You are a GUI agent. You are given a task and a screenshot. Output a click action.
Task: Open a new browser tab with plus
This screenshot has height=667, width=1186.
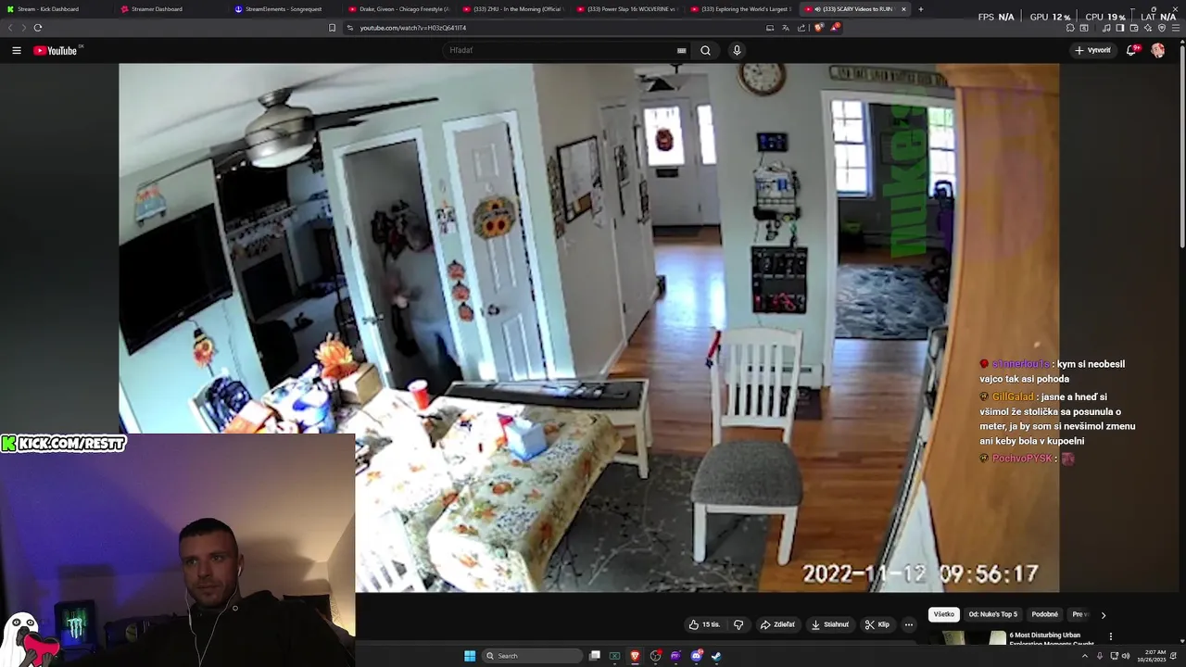coord(920,9)
